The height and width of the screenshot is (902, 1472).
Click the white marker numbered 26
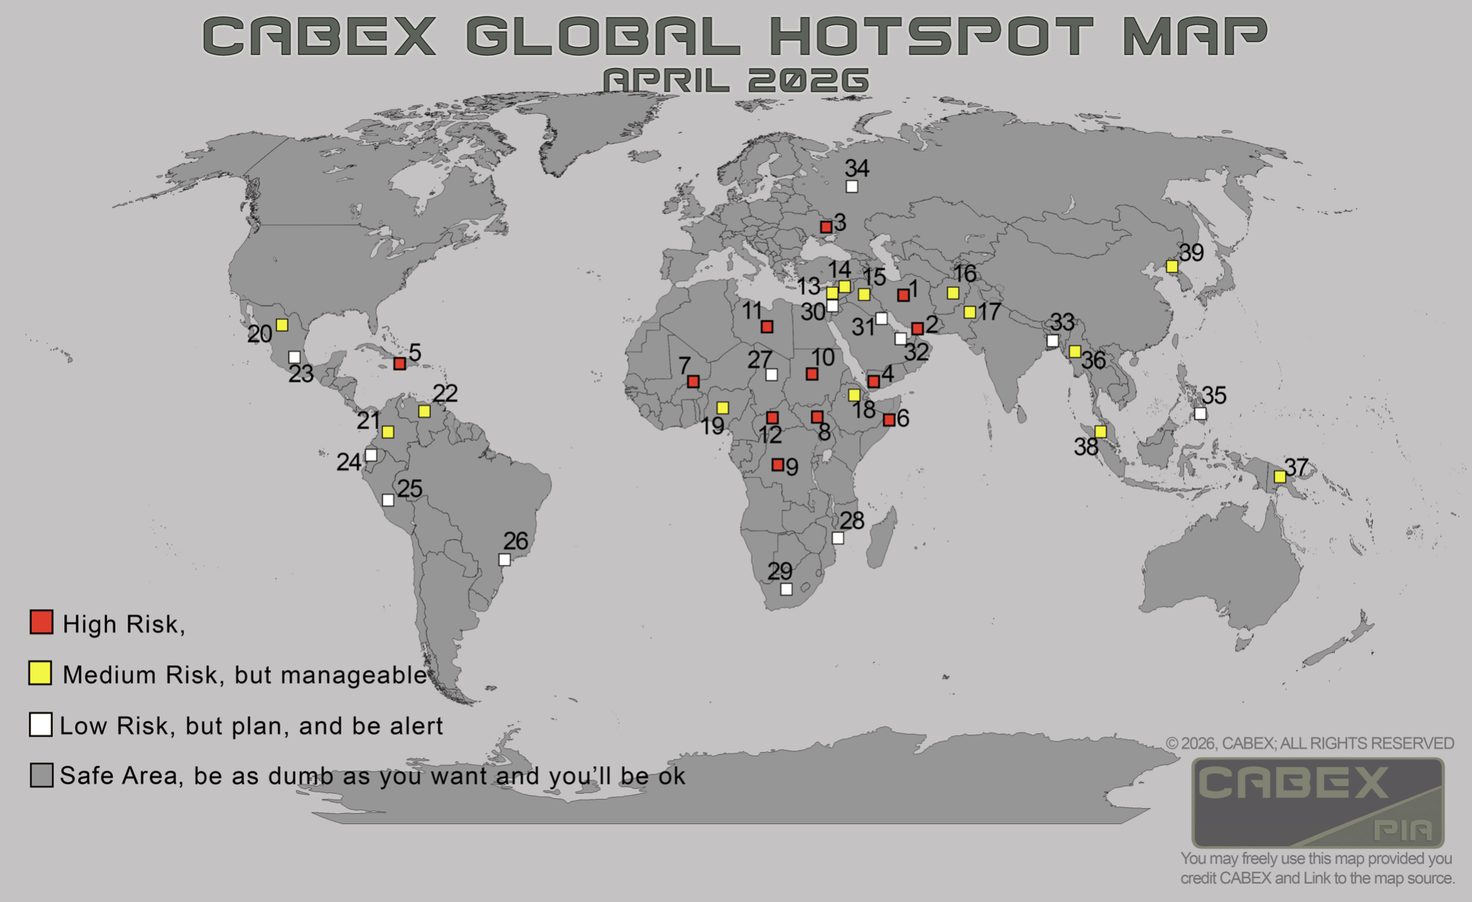click(x=505, y=560)
